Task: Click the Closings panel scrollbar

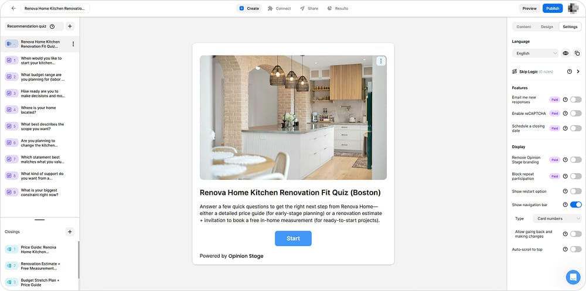Action: click(x=79, y=259)
